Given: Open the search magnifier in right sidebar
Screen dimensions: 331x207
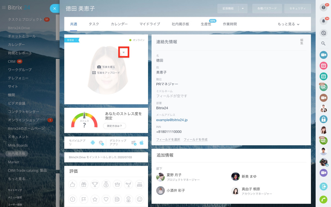Looking at the screenshot, I should point(323,43).
